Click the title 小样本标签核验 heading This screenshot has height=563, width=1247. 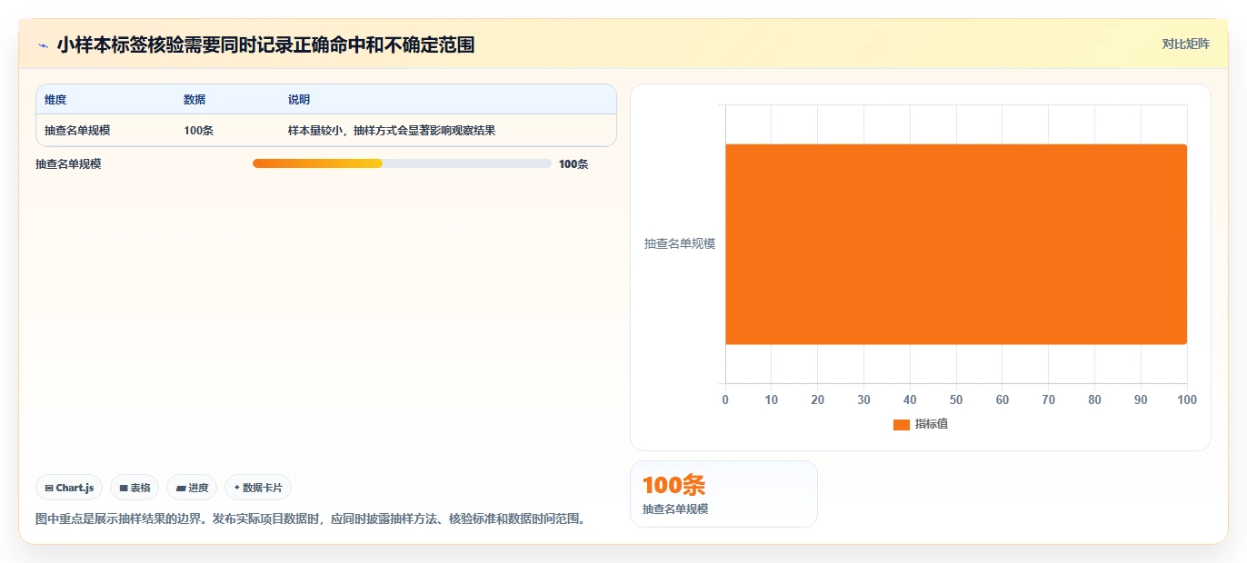(265, 44)
